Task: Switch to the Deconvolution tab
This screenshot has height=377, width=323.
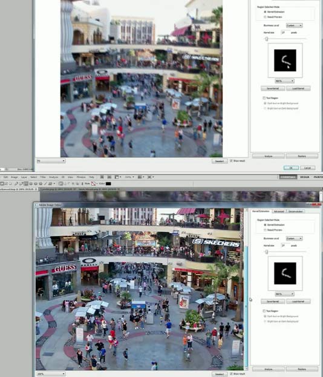Action: click(x=296, y=211)
